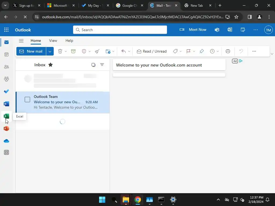This screenshot has width=275, height=206.
Task: Expand the Reply options dropdown arrow
Action: [x=129, y=51]
